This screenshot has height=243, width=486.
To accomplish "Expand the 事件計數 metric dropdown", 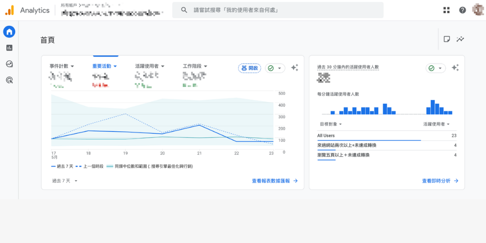I will coord(62,66).
